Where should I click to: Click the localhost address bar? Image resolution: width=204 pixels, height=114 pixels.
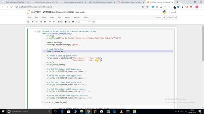[78, 7]
